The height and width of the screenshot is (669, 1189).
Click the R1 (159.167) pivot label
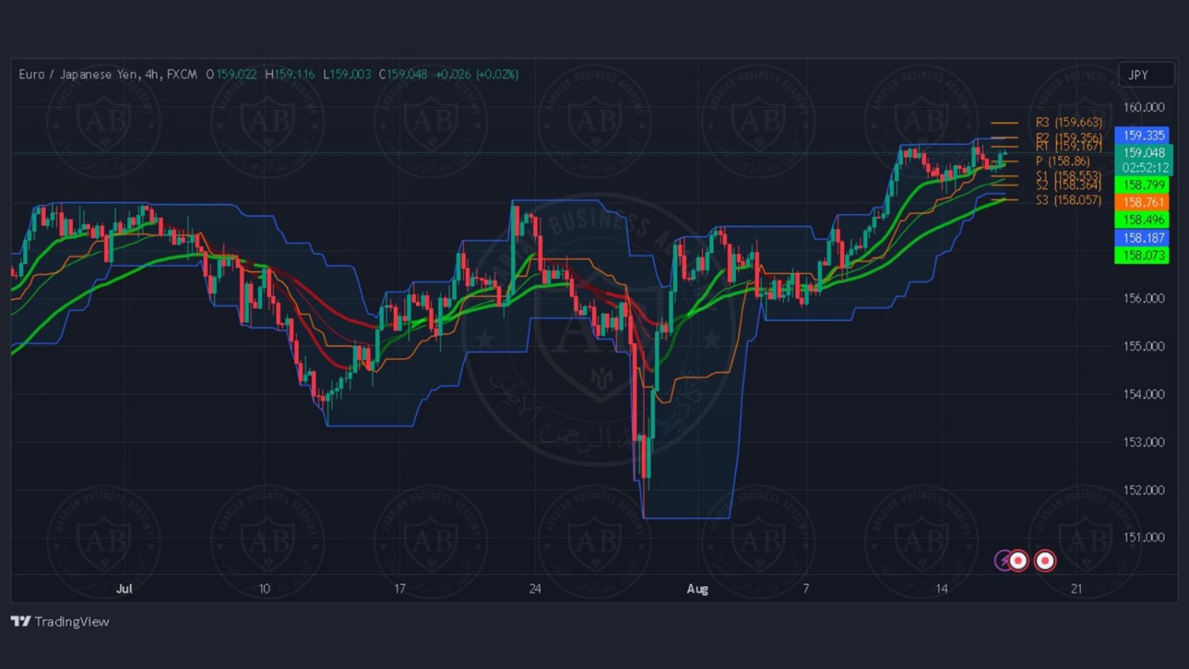[1069, 147]
